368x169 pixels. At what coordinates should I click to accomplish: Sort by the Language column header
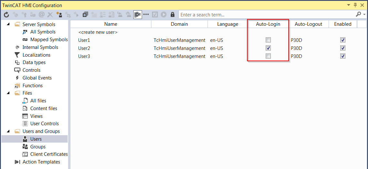[228, 24]
